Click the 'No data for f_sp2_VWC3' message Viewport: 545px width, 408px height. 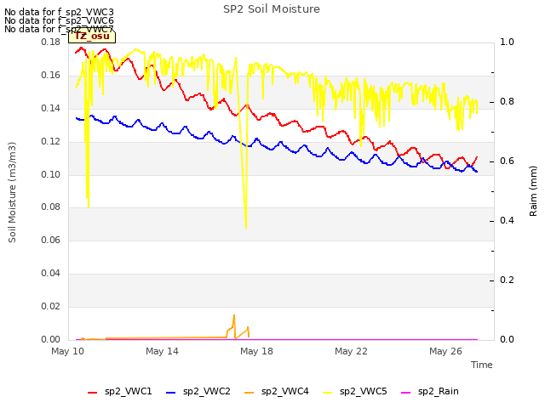59,12
